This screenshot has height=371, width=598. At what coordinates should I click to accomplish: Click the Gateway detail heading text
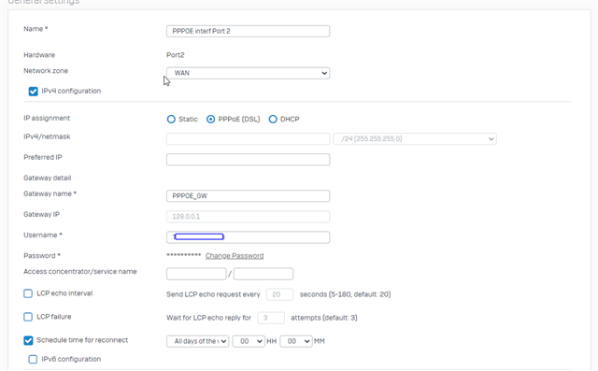48,178
